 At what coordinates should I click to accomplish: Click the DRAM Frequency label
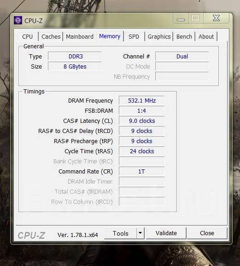point(90,101)
